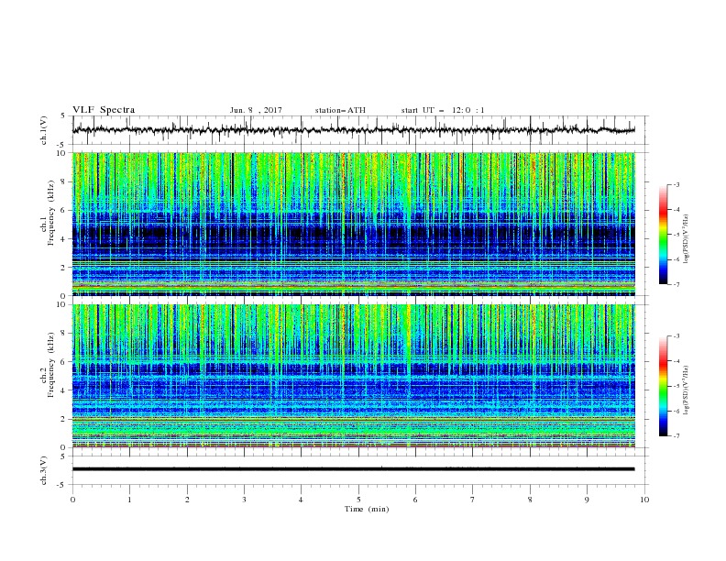
Task: Click the "-5" label on upper color bar
Action: pos(676,235)
